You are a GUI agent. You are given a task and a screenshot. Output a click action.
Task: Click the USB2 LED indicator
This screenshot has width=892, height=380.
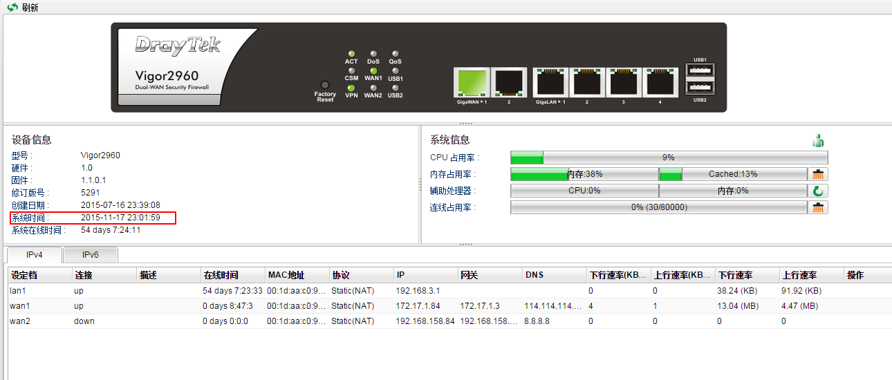396,88
